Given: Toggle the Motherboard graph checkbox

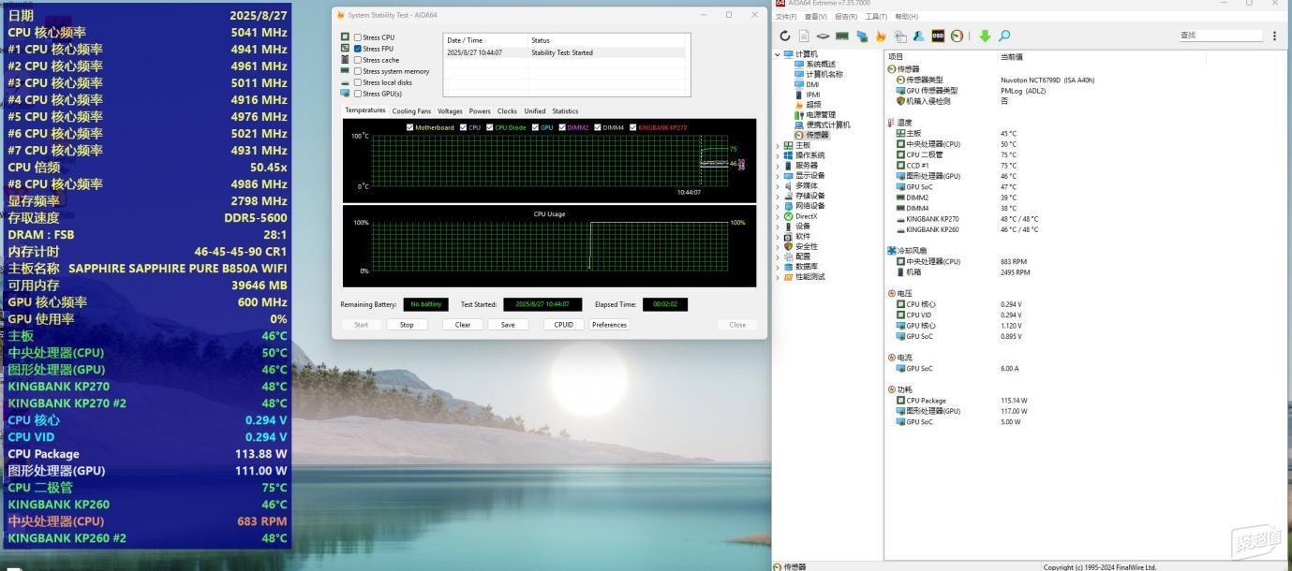Looking at the screenshot, I should (x=410, y=127).
